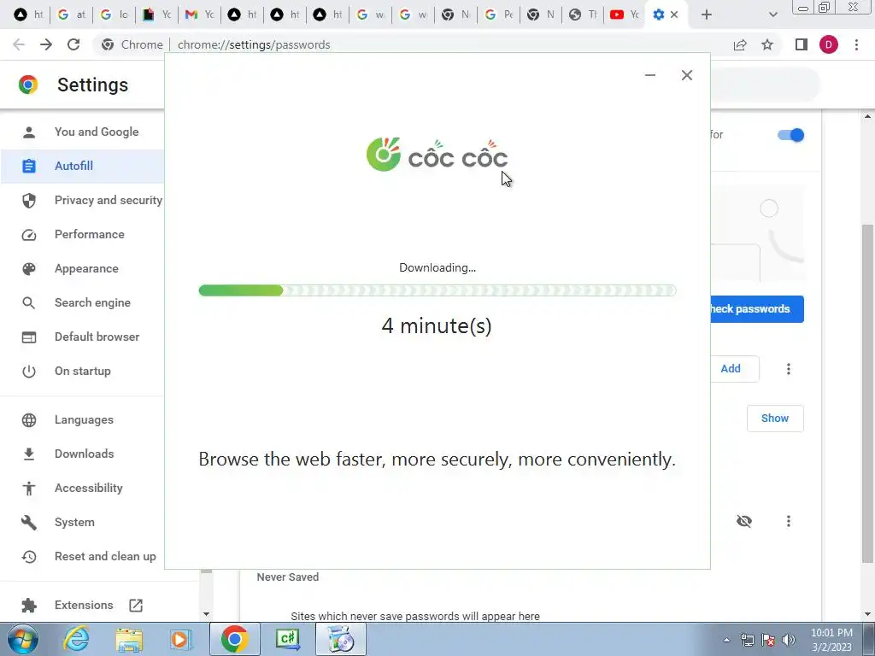Close the Coc Coc installer dialog
875x656 pixels.
(687, 75)
